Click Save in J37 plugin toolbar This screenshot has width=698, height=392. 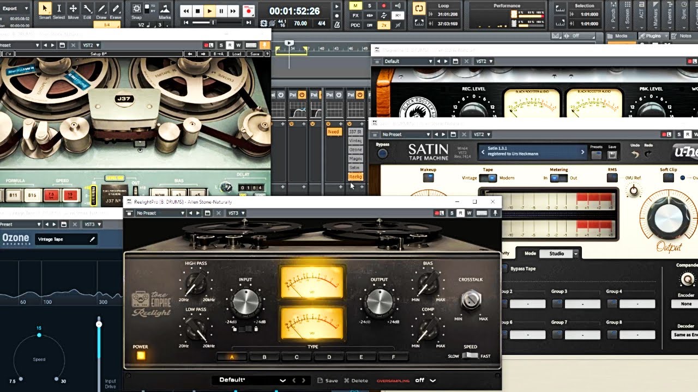[x=254, y=54]
